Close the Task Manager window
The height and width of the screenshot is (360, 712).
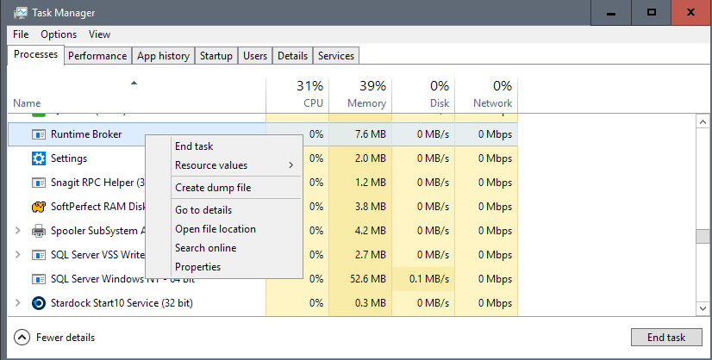[x=691, y=13]
